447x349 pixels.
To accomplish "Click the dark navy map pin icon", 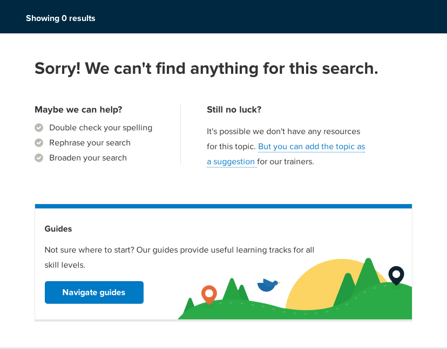I will pyautogui.click(x=396, y=275).
